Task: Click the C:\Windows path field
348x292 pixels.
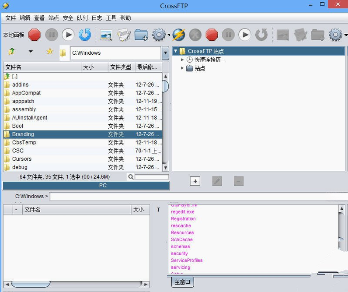Action: [115, 53]
